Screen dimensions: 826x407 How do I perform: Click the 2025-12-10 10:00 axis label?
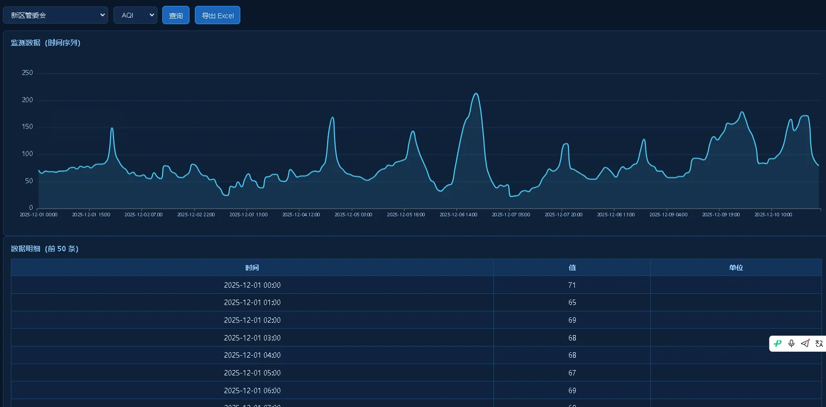coord(773,215)
